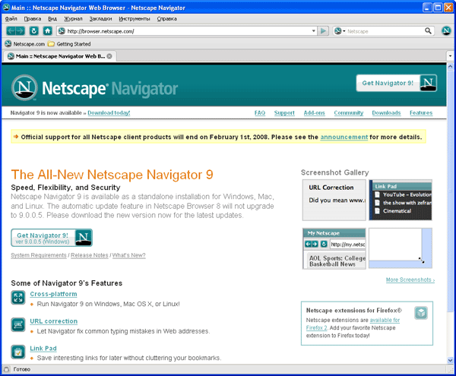Image resolution: width=456 pixels, height=376 pixels.
Task: Click the scrollbar up arrow
Action: pyautogui.click(x=450, y=67)
